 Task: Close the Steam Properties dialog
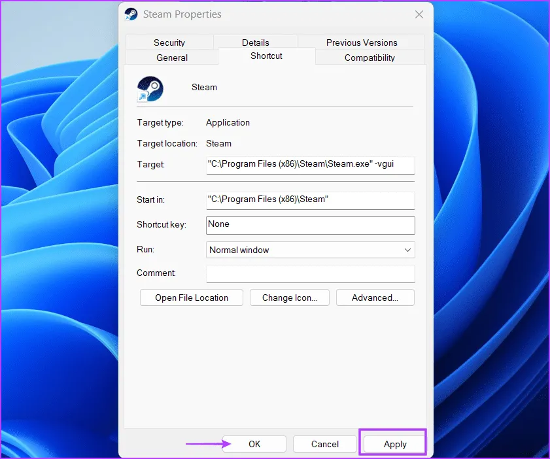(x=419, y=14)
